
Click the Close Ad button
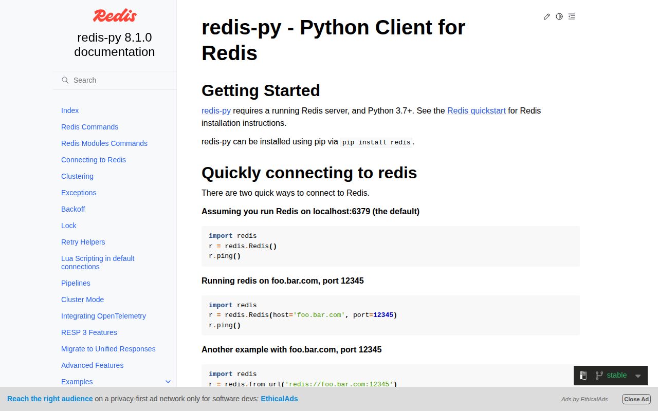click(636, 399)
